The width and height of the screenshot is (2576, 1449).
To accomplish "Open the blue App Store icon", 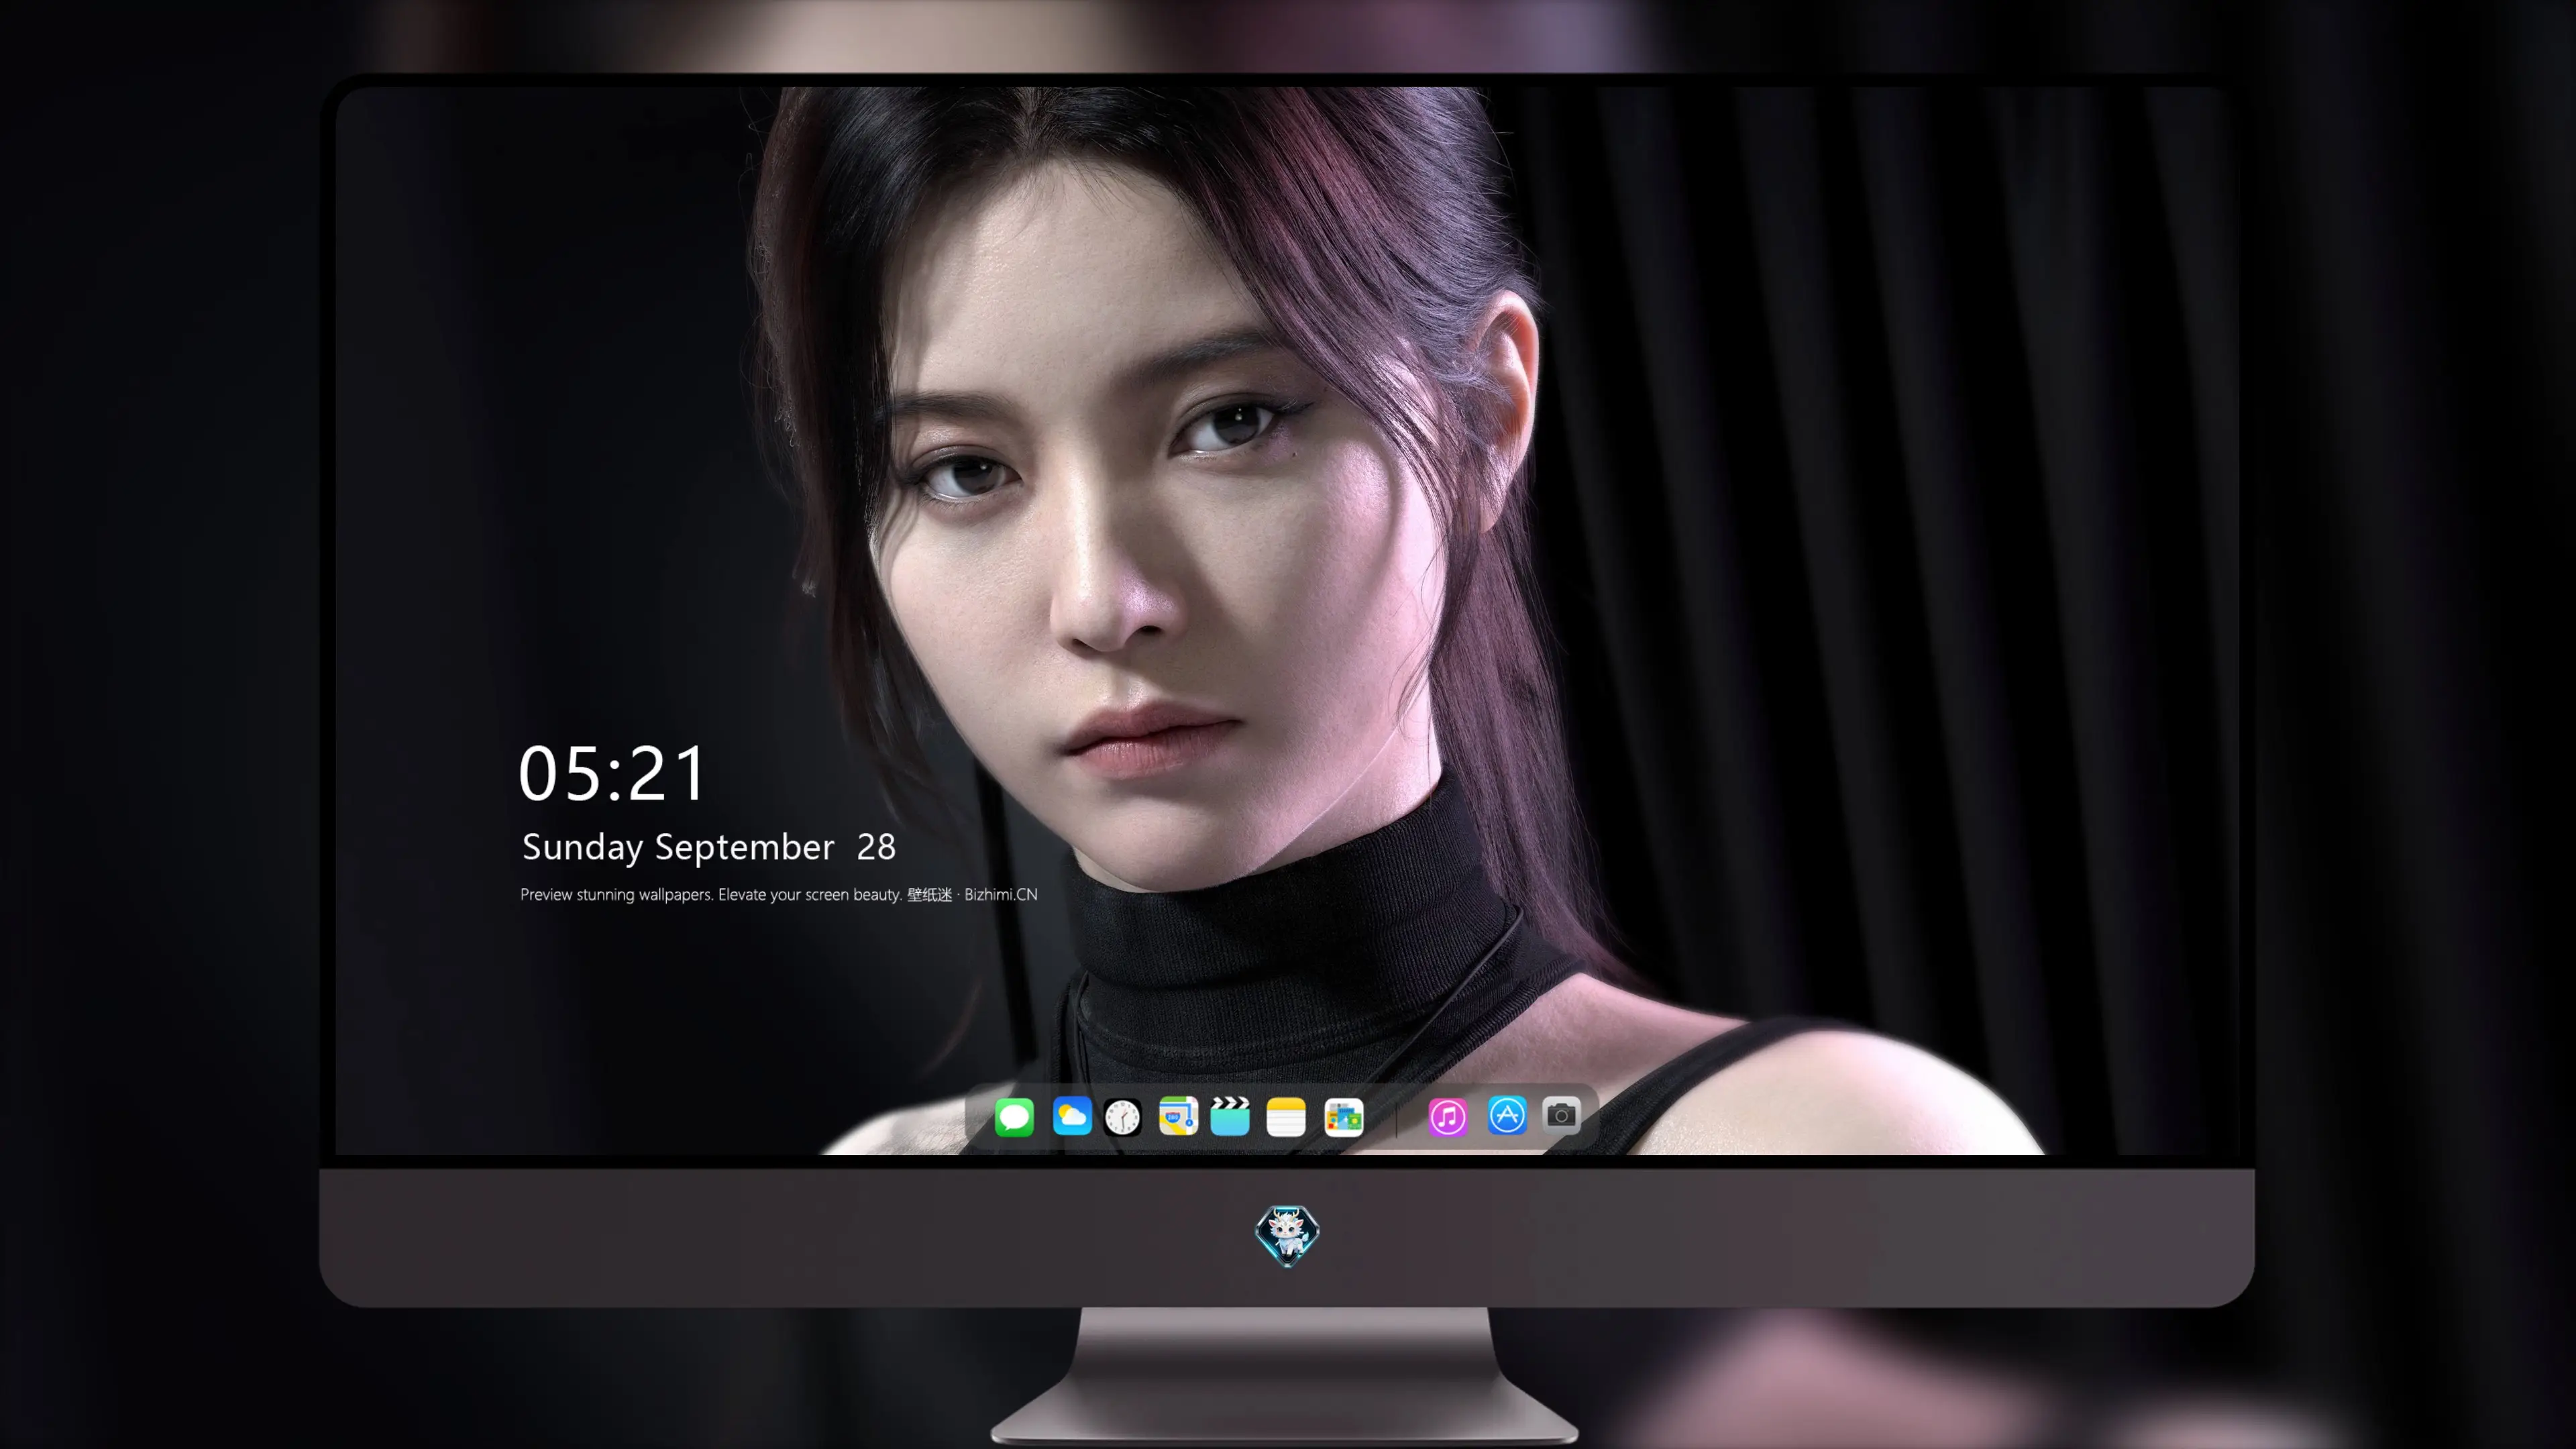I will 1507,1115.
